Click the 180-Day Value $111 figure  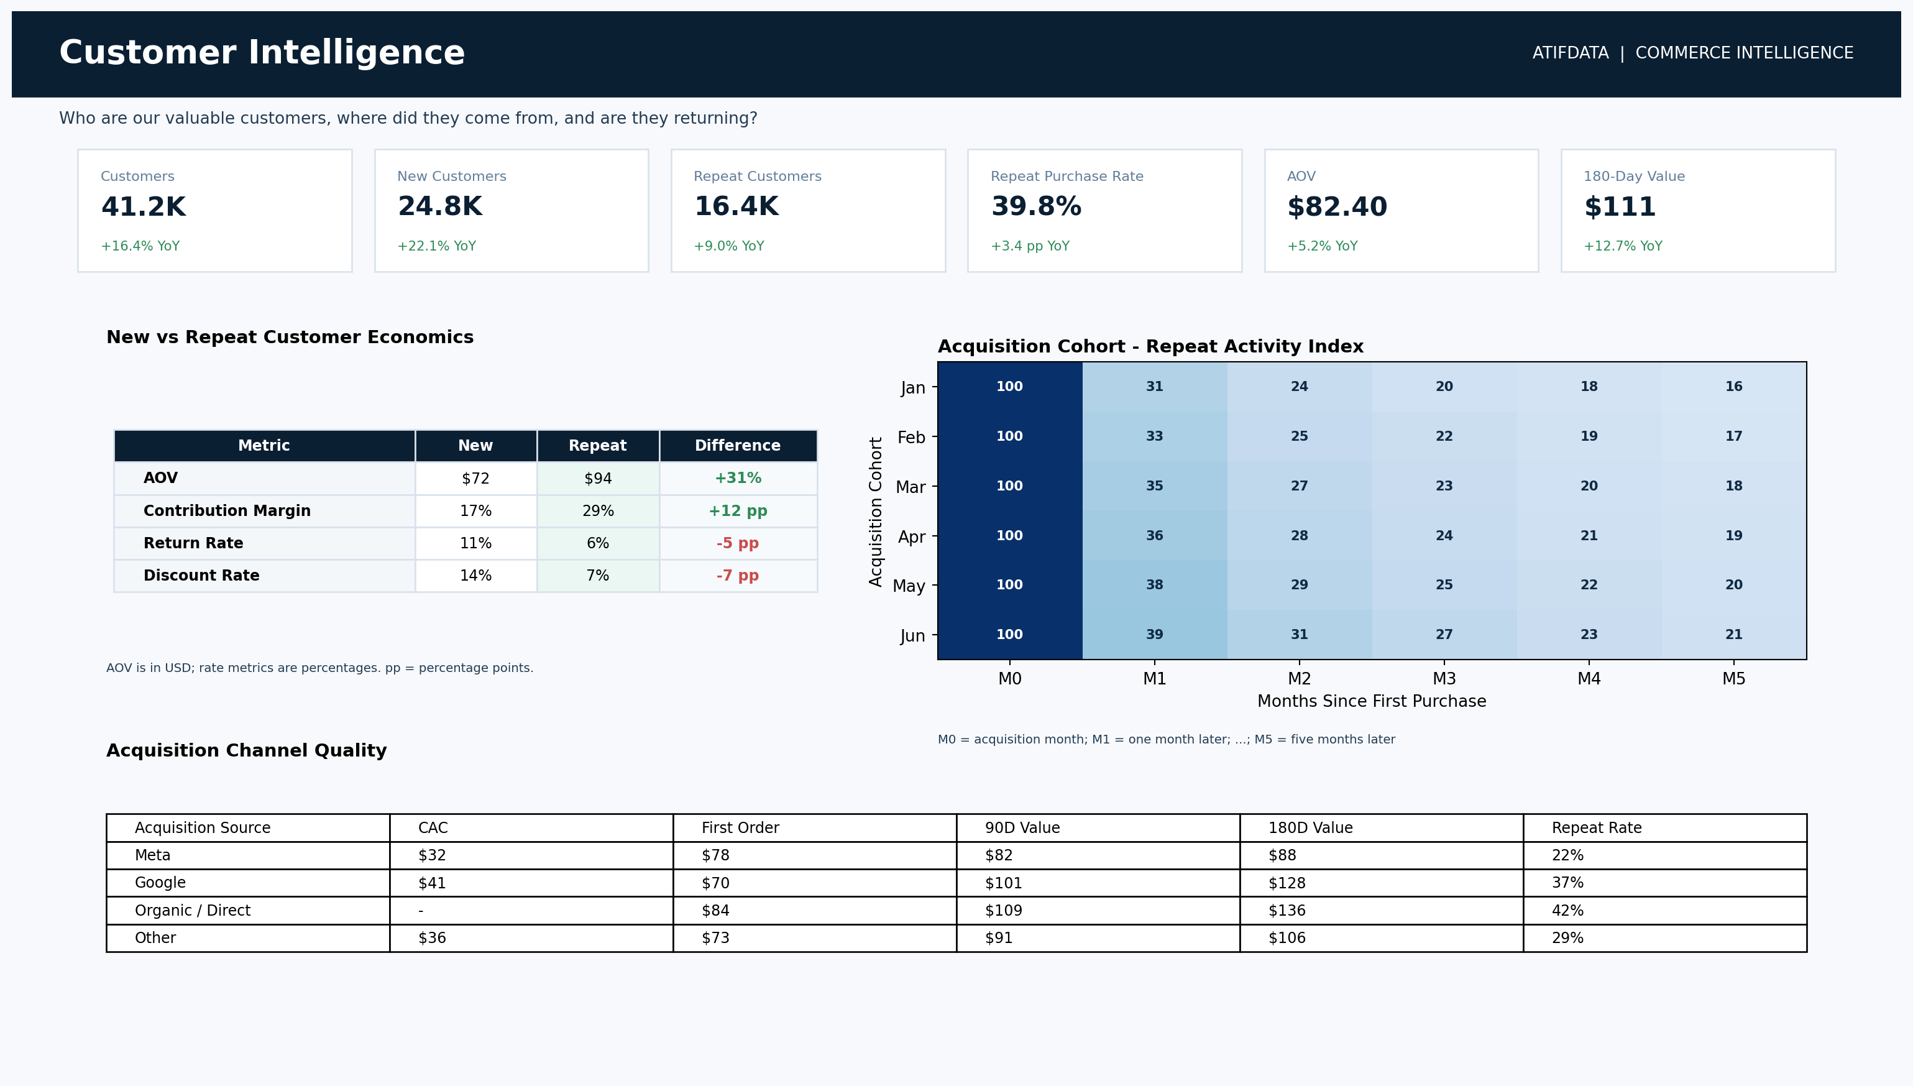[1619, 206]
